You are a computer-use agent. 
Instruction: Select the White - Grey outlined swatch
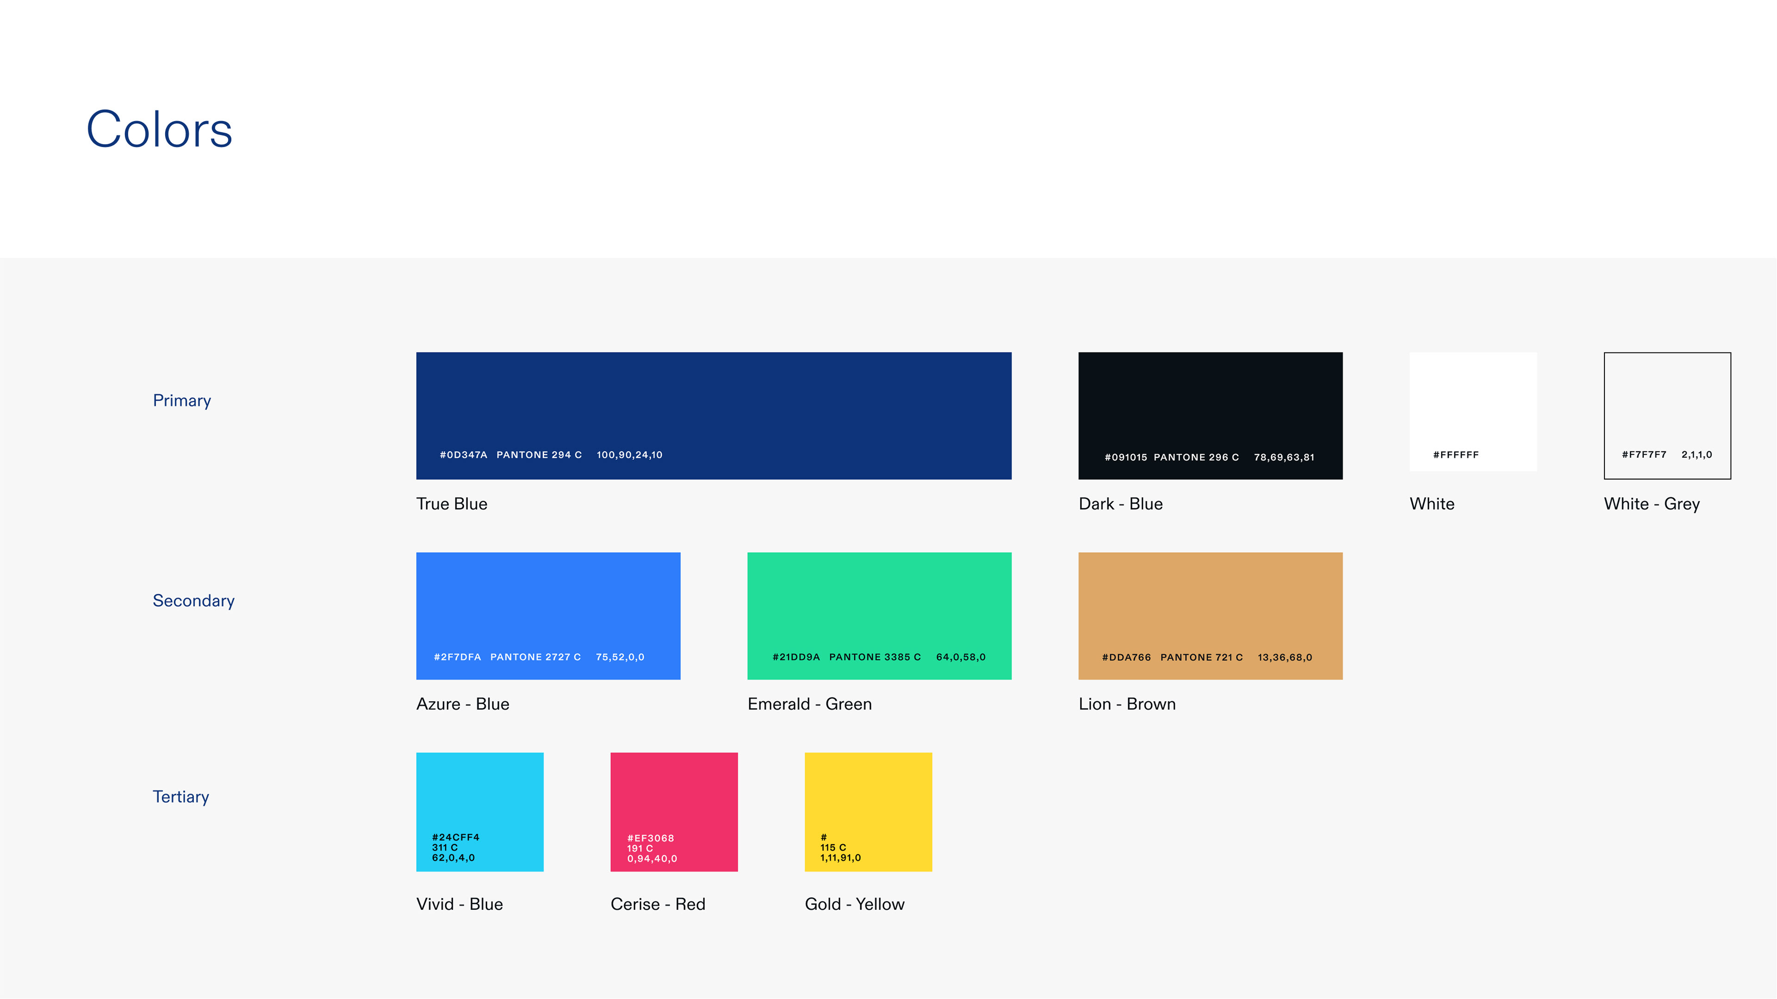(x=1666, y=407)
